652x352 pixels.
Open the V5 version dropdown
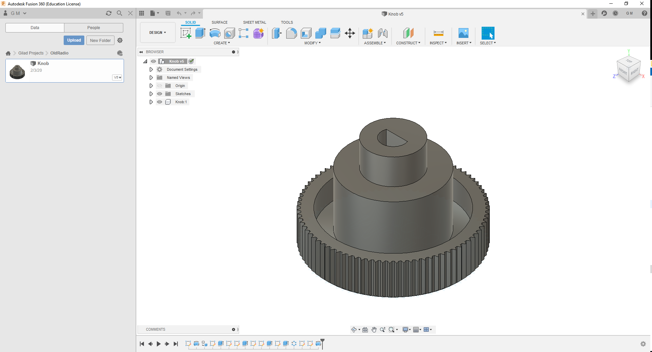(117, 78)
